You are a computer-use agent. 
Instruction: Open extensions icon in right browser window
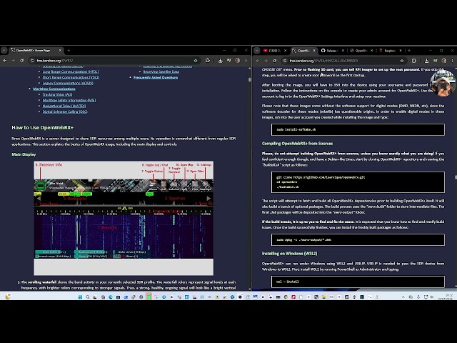coord(414,61)
